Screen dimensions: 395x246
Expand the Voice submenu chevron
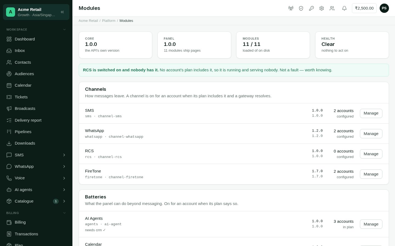tap(64, 178)
